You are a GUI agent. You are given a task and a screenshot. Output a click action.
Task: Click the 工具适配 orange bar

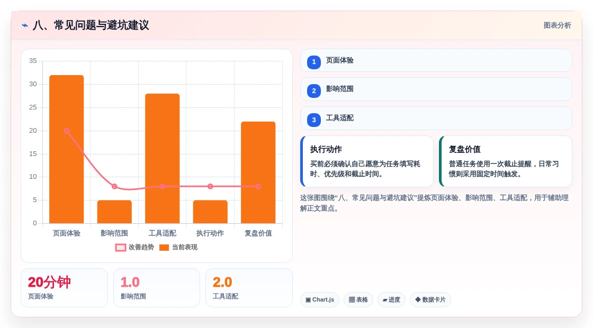click(x=162, y=158)
